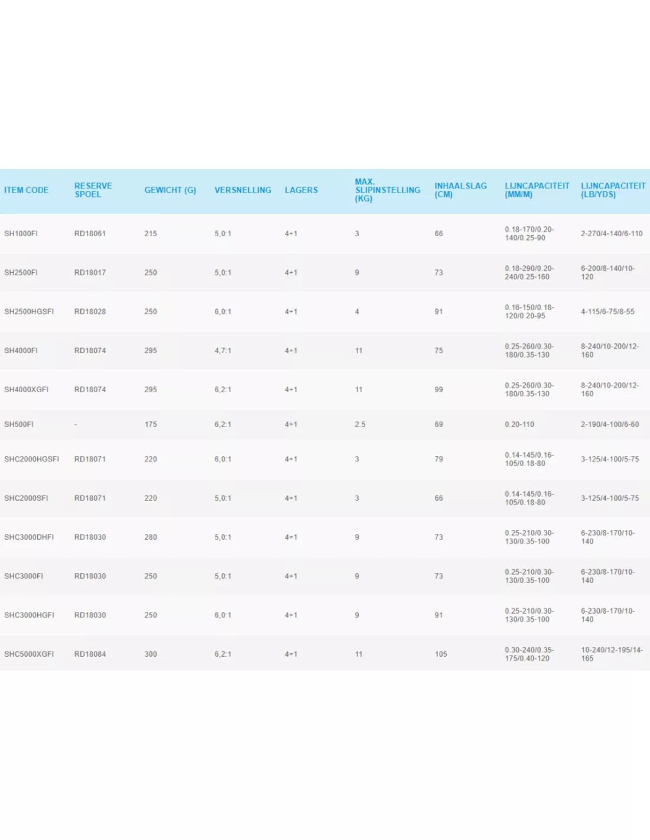This screenshot has width=650, height=840.
Task: Select the LAGERS column header
Action: pos(301,190)
